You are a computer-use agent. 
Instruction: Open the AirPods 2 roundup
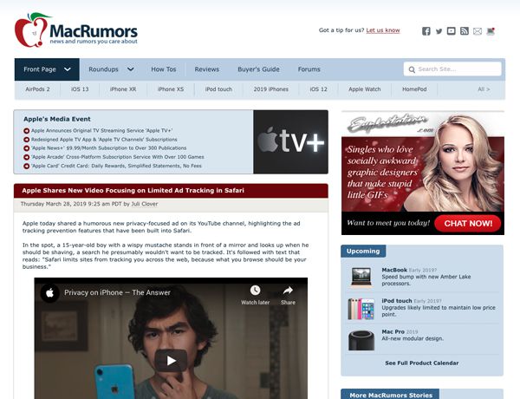(x=37, y=89)
